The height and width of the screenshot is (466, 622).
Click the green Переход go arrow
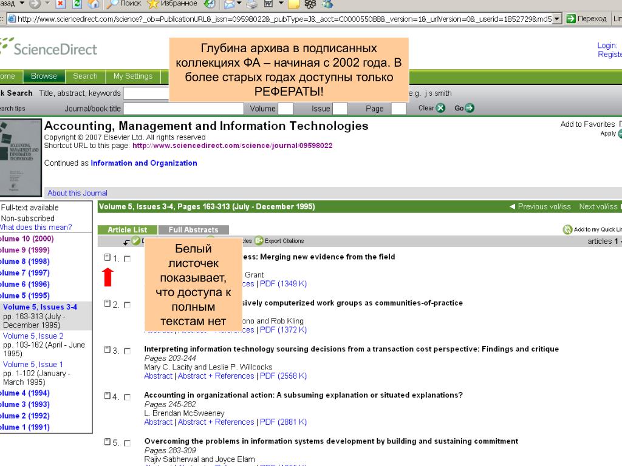click(571, 19)
